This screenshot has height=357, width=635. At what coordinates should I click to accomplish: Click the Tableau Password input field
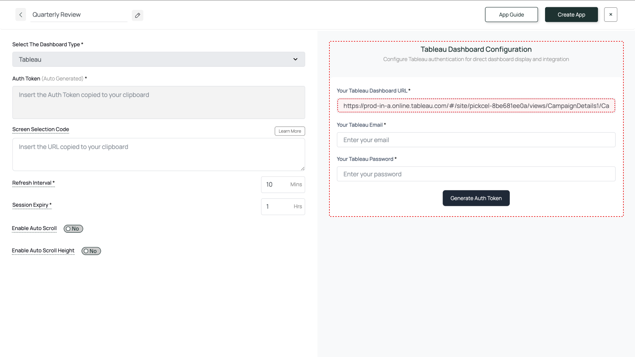pos(476,174)
